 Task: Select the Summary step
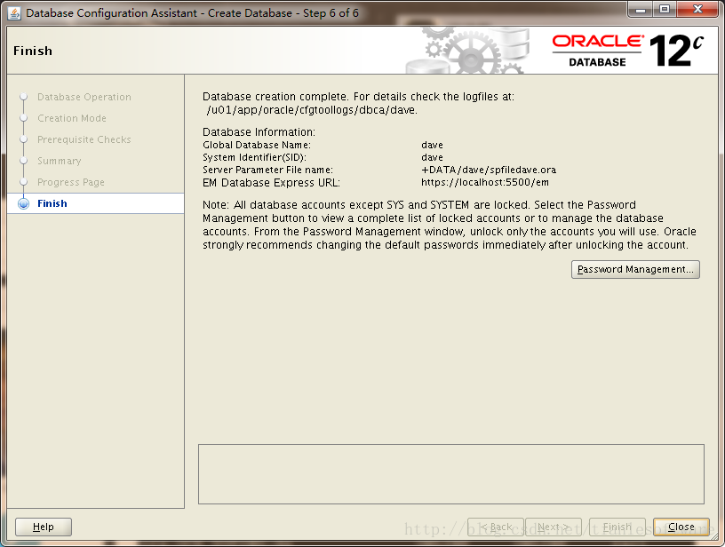[60, 161]
